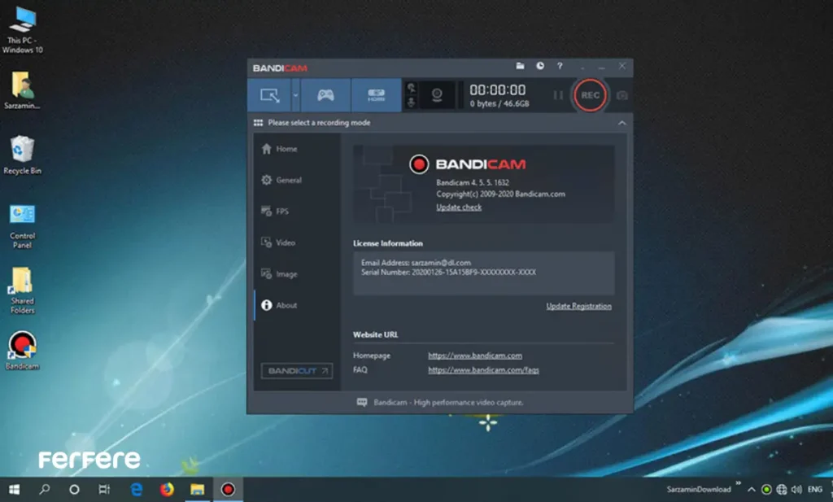833x502 pixels.
Task: Click the Serial Number license text
Action: click(448, 272)
